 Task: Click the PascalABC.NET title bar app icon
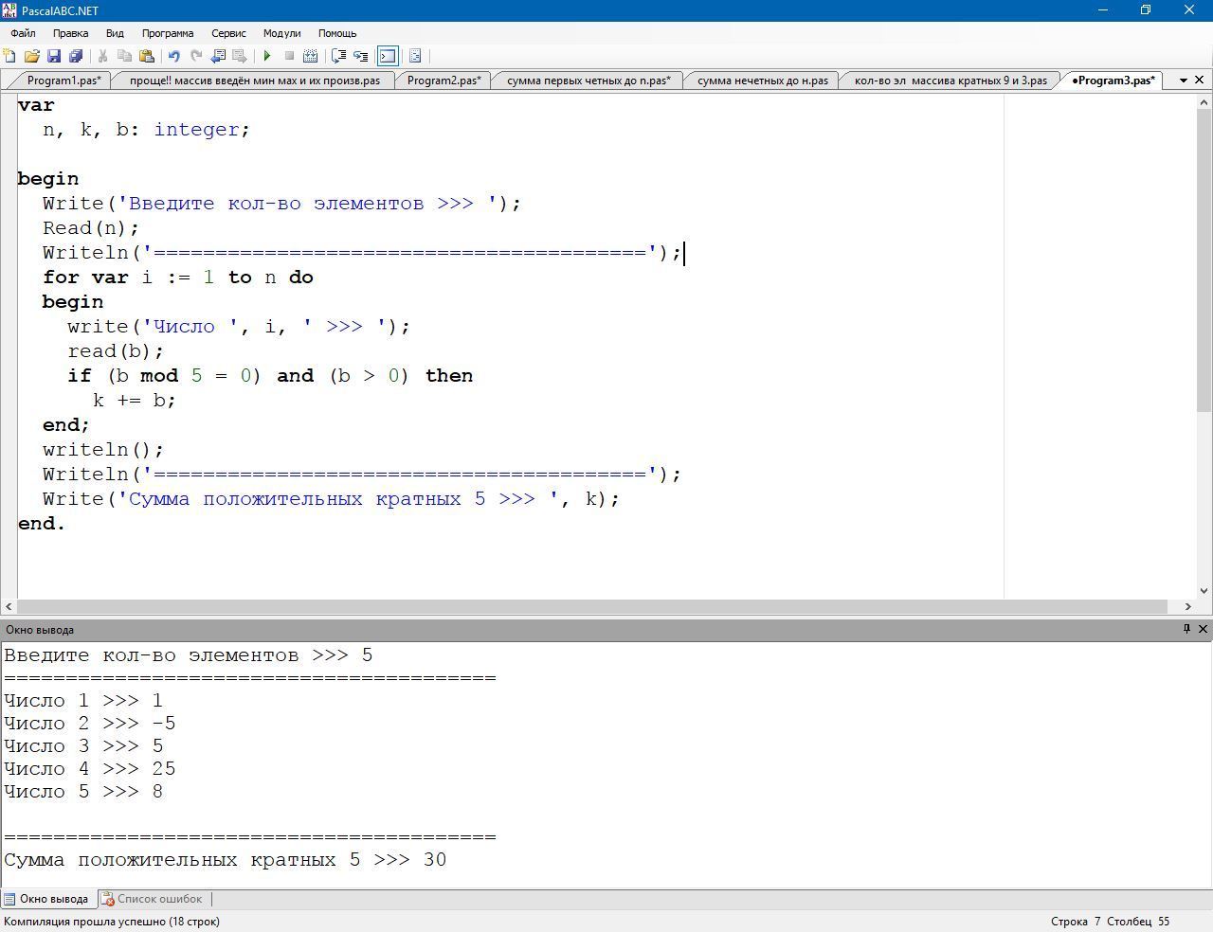coord(9,10)
